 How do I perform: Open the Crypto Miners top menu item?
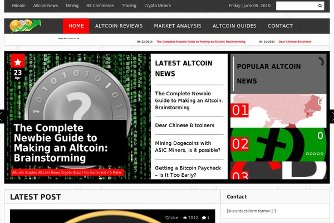[158, 6]
